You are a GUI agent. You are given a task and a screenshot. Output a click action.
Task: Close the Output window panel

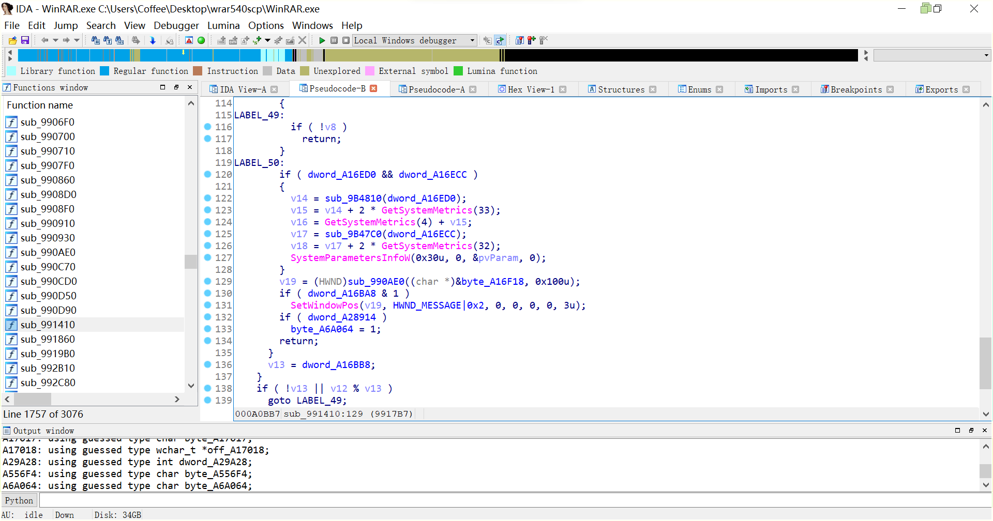985,431
